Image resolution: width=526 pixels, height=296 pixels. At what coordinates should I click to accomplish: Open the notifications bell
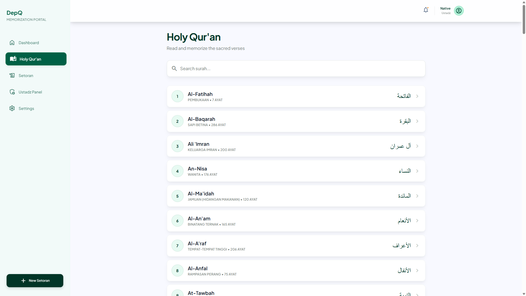pos(426,10)
